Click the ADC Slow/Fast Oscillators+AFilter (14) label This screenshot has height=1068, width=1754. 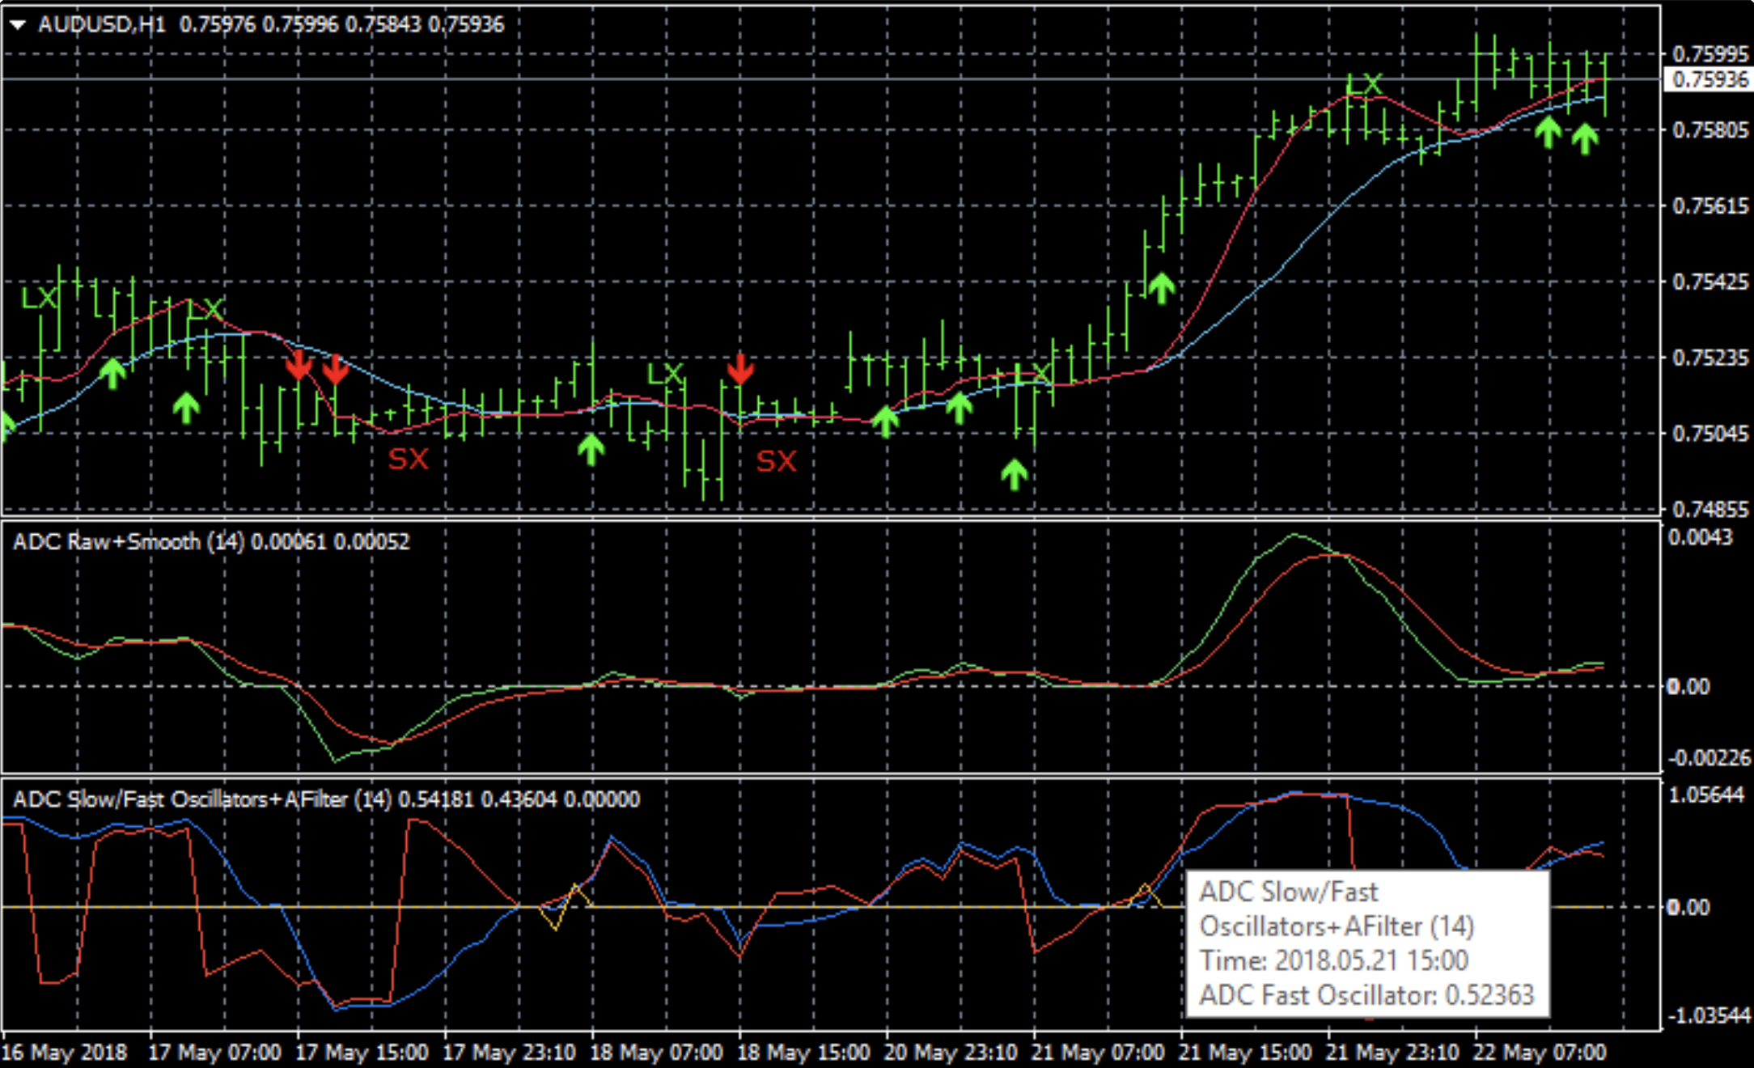[202, 799]
